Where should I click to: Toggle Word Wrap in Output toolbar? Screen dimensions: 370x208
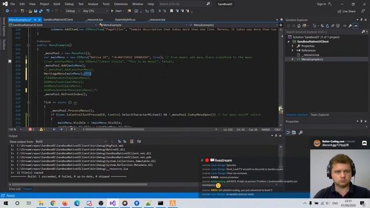click(139, 142)
